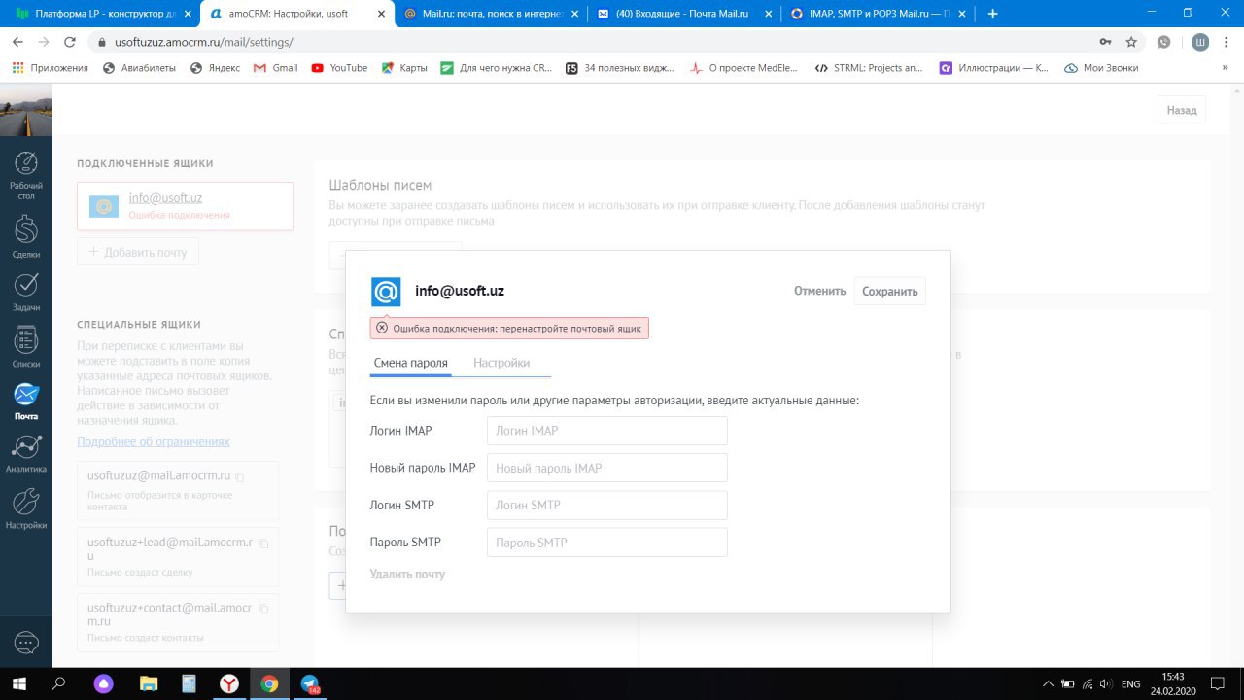
Task: Click account avatar image at sidebar top
Action: click(x=26, y=110)
